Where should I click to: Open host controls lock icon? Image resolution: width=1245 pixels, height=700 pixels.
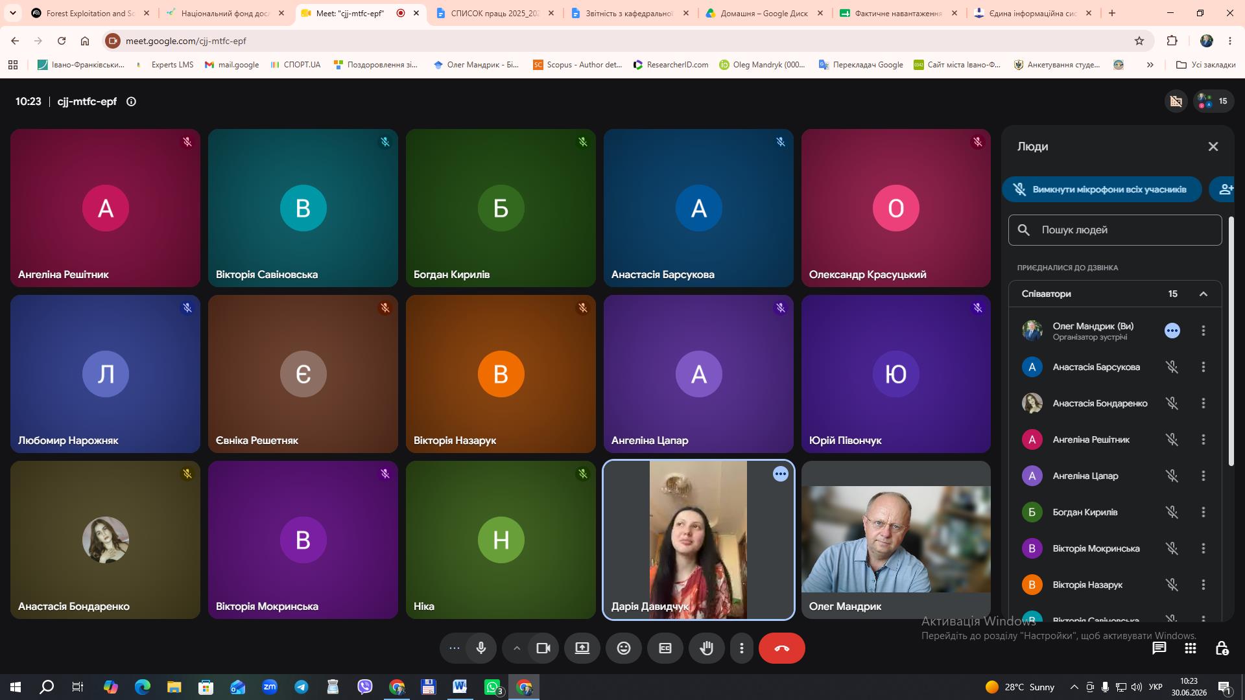(x=1222, y=648)
